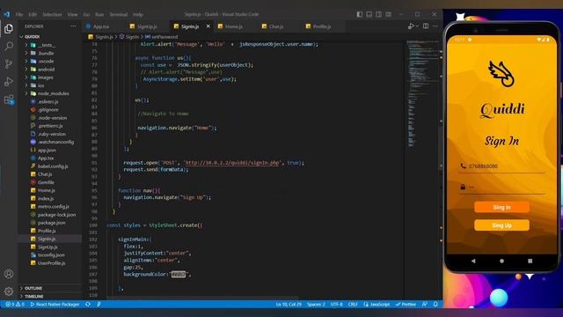Expand the .vscode folder
This screenshot has width=563, height=317.
point(50,61)
